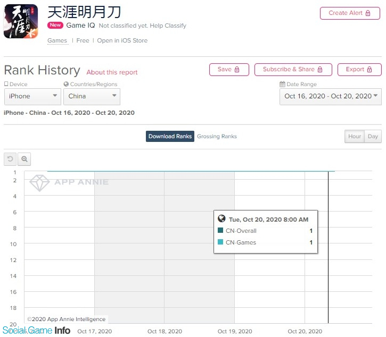Viewport: 386px width, 337px height.
Task: Open the Date Range dropdown
Action: tap(331, 97)
